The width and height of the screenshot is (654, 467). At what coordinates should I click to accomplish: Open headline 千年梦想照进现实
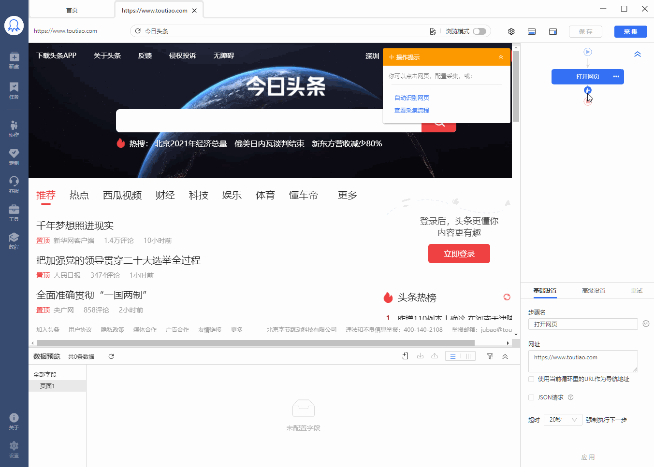[x=75, y=226]
